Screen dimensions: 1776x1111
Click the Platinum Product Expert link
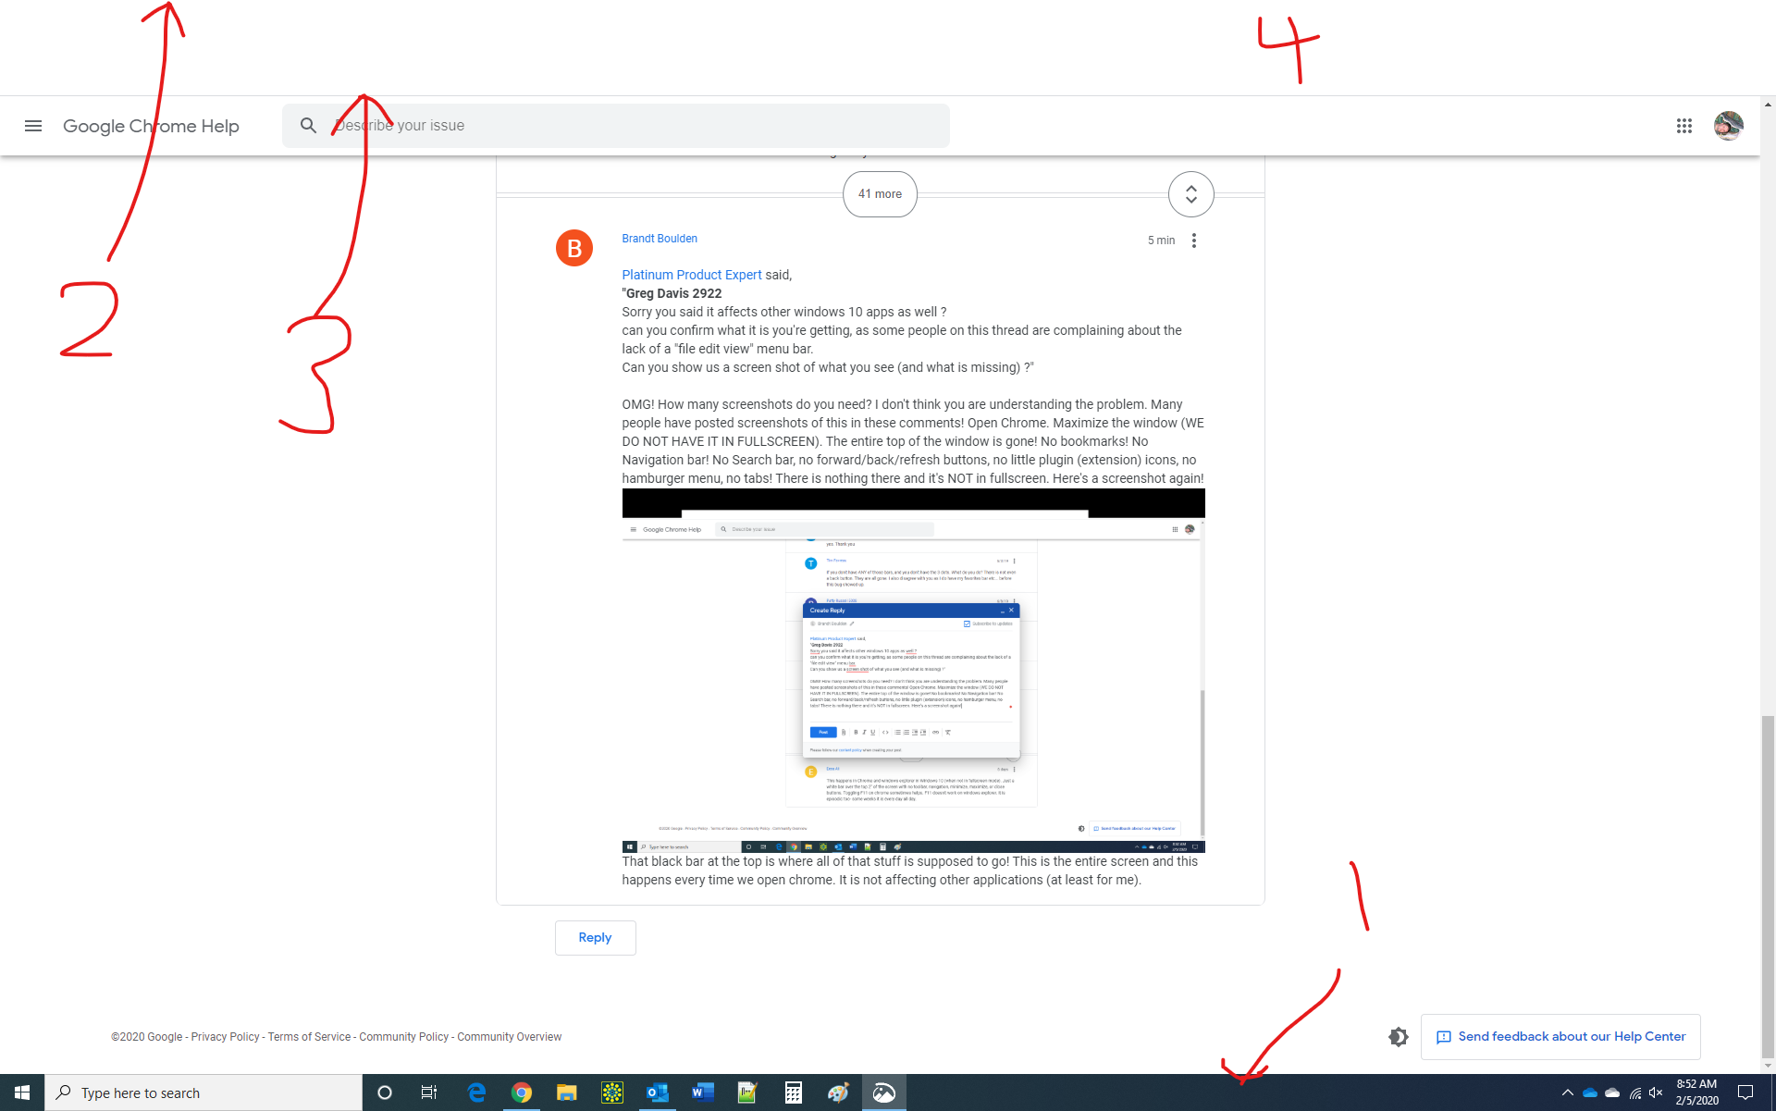click(691, 275)
